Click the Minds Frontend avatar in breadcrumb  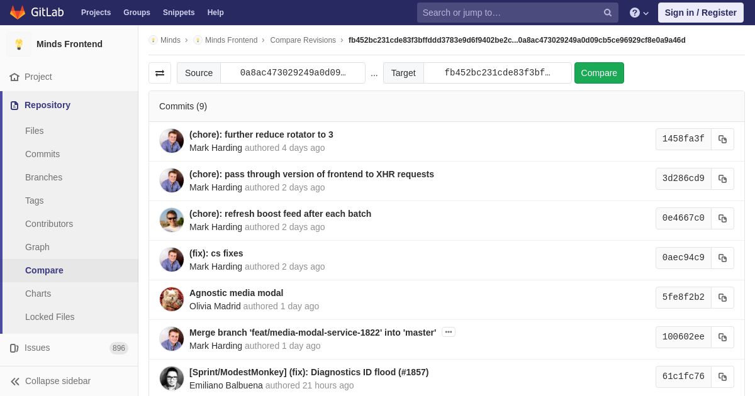pos(198,40)
